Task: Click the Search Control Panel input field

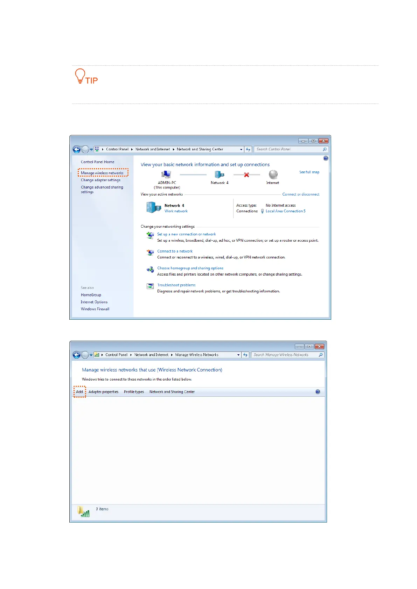Action: click(x=291, y=149)
